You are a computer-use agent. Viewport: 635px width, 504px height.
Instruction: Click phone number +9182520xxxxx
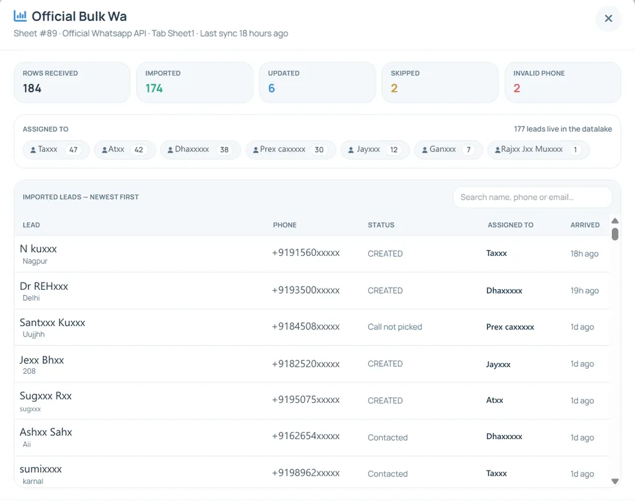(306, 364)
